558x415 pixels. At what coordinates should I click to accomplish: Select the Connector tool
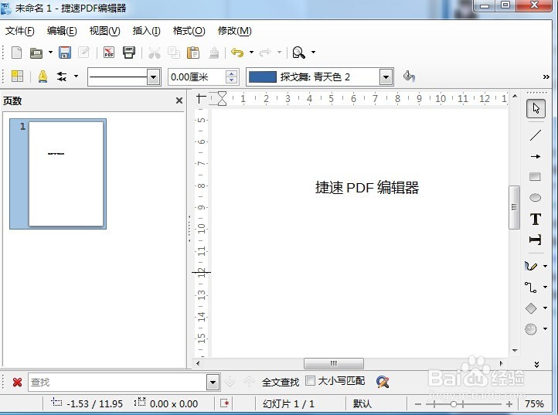tap(531, 287)
